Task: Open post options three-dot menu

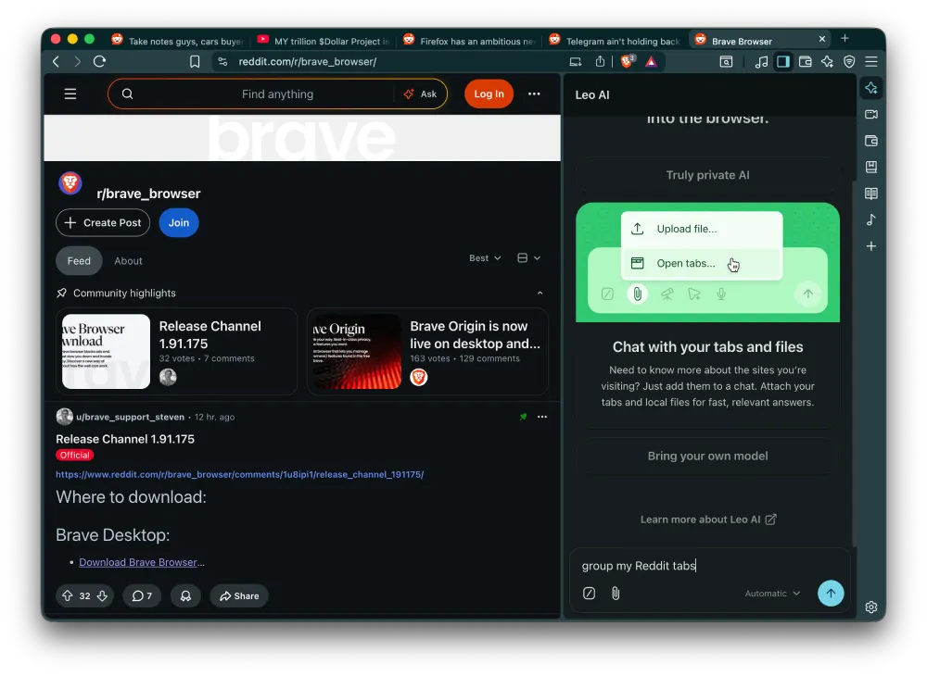Action: (542, 417)
